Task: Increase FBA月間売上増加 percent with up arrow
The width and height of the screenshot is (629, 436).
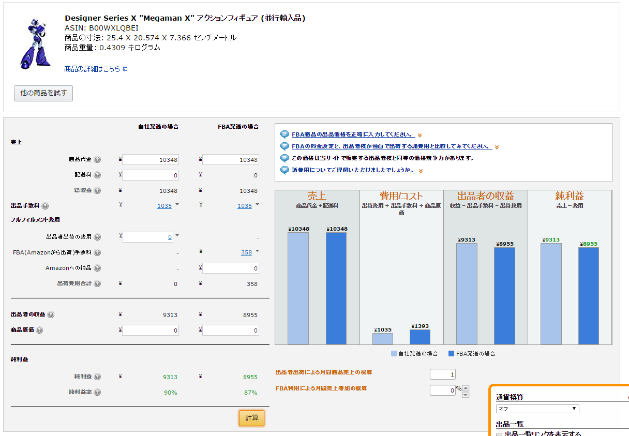Action: point(466,388)
